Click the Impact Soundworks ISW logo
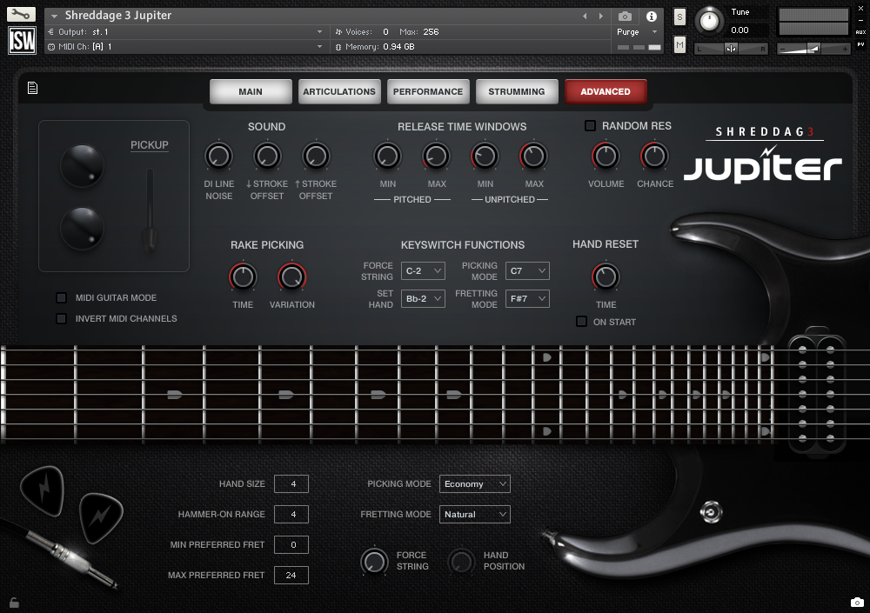This screenshot has height=613, width=870. click(x=22, y=39)
